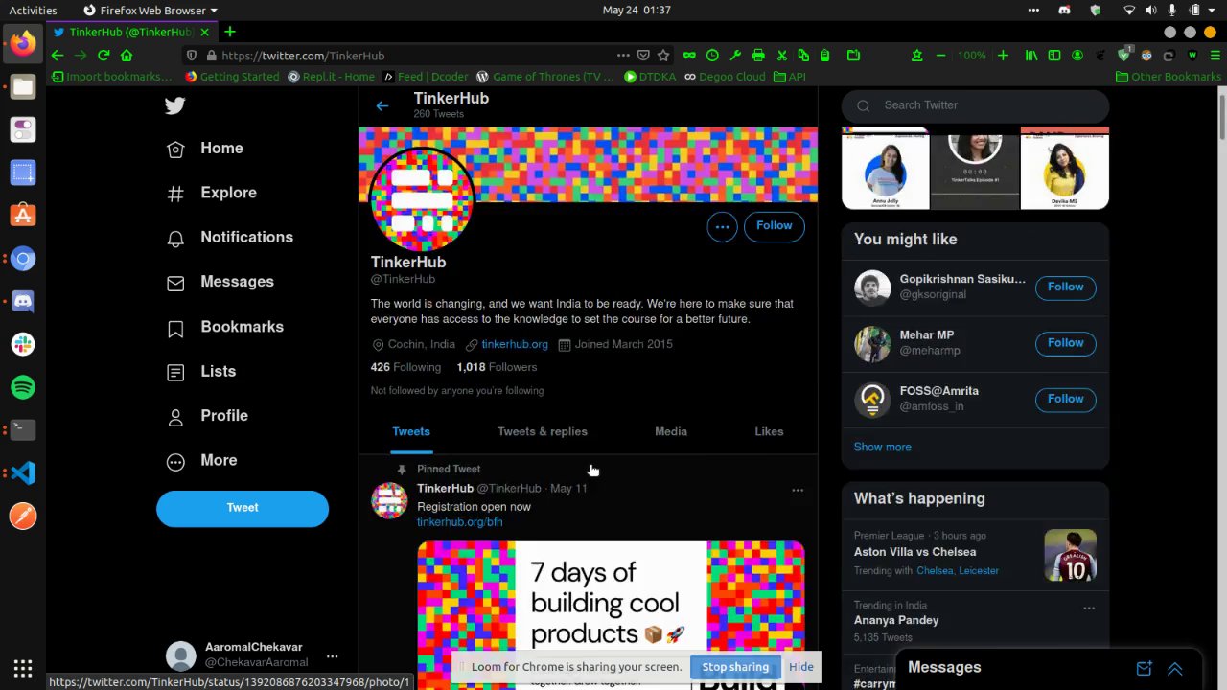Open the Ananya Pandey trending topic
Image resolution: width=1227 pixels, height=690 pixels.
[896, 620]
